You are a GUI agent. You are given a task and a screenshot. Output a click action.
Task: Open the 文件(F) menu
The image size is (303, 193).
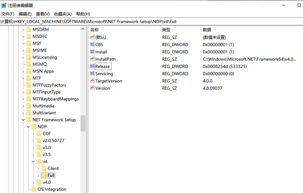coord(8,14)
